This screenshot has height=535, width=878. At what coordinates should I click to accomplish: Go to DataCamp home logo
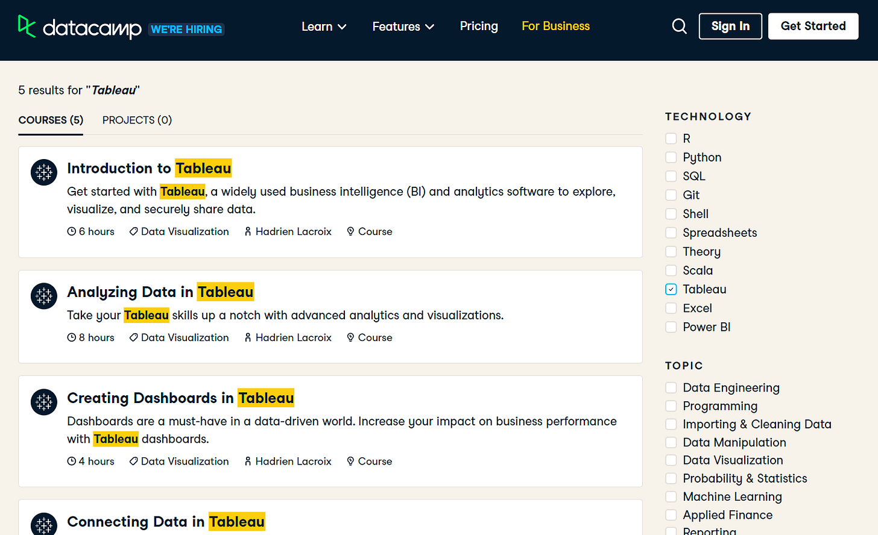tap(80, 27)
